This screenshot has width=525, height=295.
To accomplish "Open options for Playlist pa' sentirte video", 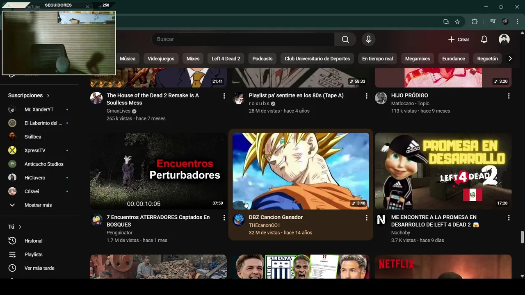I will click(366, 96).
